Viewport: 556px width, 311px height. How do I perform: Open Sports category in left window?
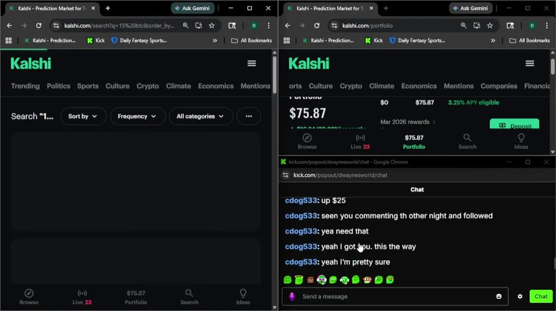pos(88,86)
